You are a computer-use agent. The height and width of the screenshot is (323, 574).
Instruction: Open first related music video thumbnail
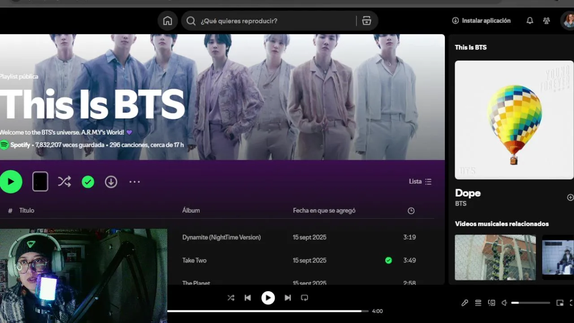point(495,258)
